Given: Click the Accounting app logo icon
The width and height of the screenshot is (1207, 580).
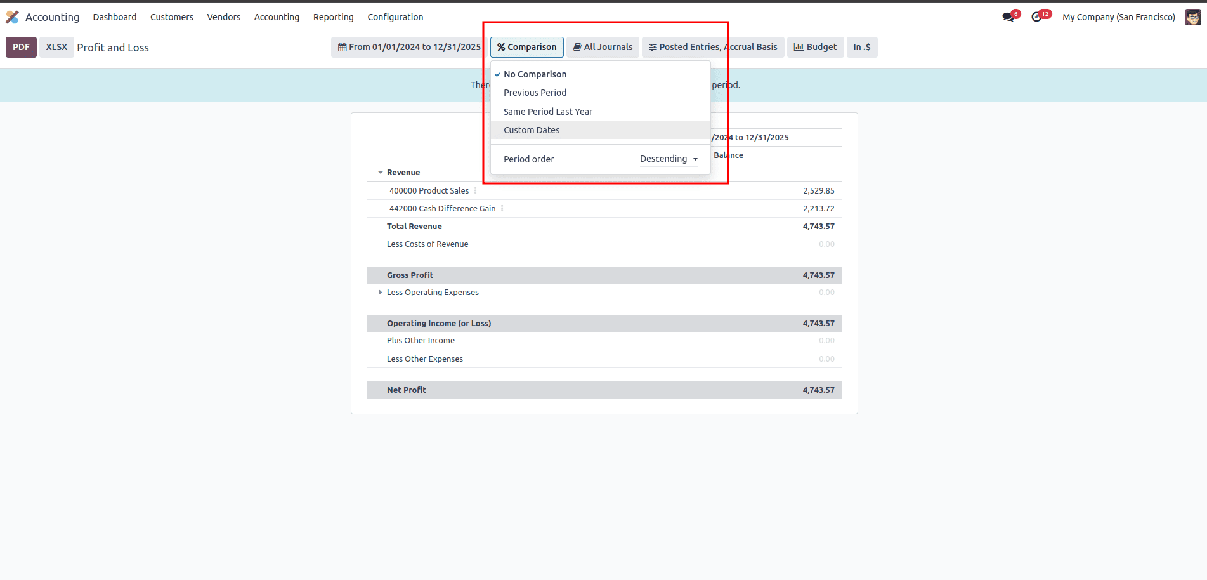Looking at the screenshot, I should (x=12, y=17).
